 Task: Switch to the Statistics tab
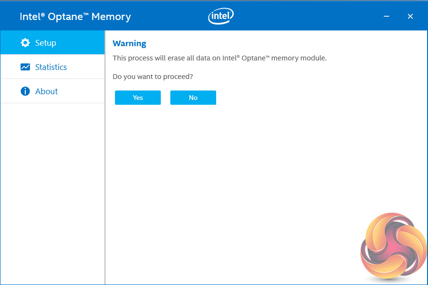tap(51, 67)
